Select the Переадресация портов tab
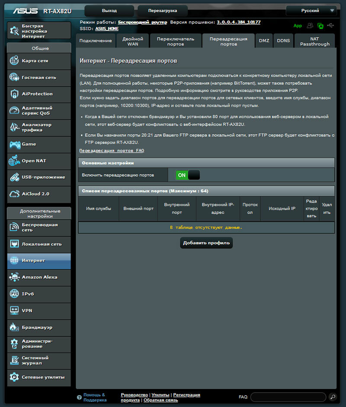Image resolution: width=346 pixels, height=407 pixels. click(228, 41)
